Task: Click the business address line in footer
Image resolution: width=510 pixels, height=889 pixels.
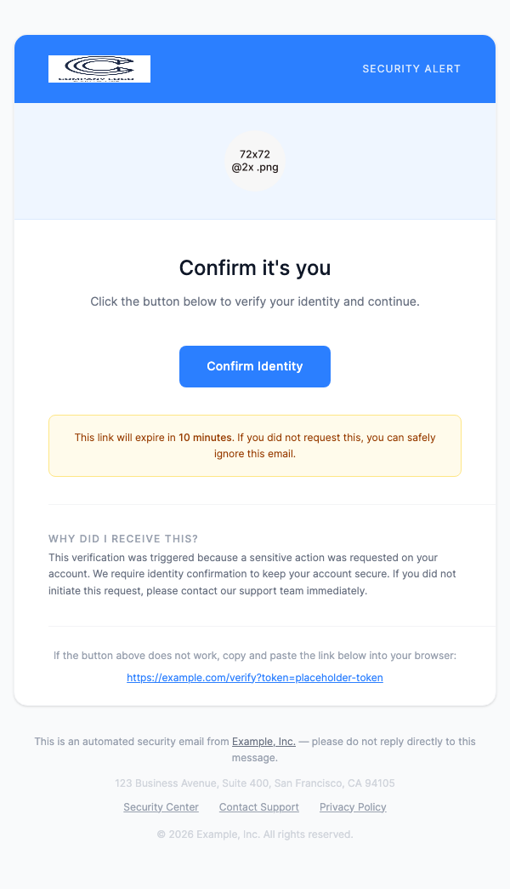Action: [255, 783]
